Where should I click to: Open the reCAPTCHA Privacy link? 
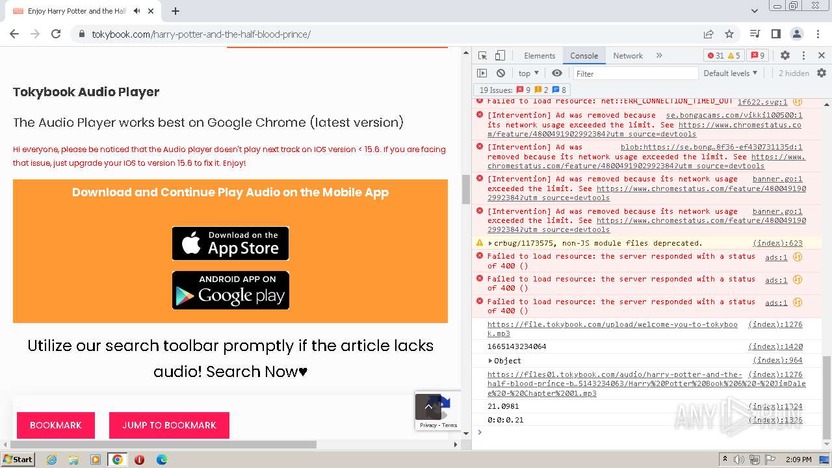click(428, 425)
